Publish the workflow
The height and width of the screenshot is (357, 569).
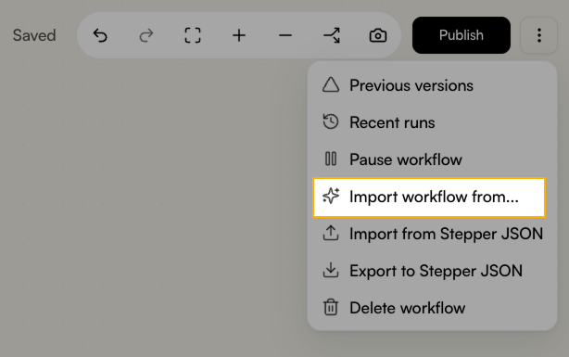[462, 35]
